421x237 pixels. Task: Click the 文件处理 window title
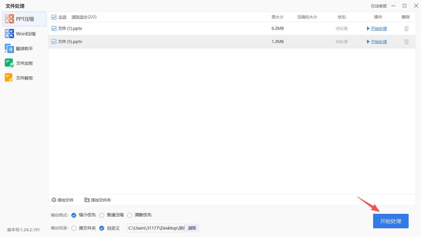pyautogui.click(x=15, y=6)
